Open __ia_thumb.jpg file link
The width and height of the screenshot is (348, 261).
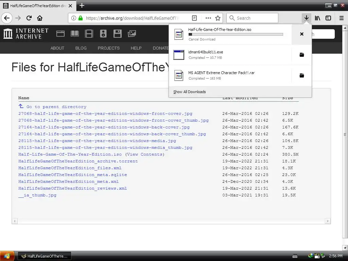(x=37, y=195)
